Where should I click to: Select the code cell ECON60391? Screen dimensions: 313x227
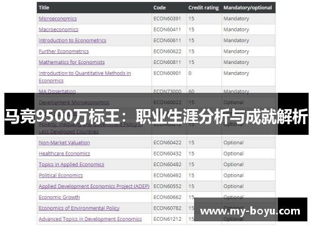tap(167, 19)
